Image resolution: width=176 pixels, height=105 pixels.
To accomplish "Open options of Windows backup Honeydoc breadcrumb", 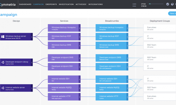I will pos(127,28).
